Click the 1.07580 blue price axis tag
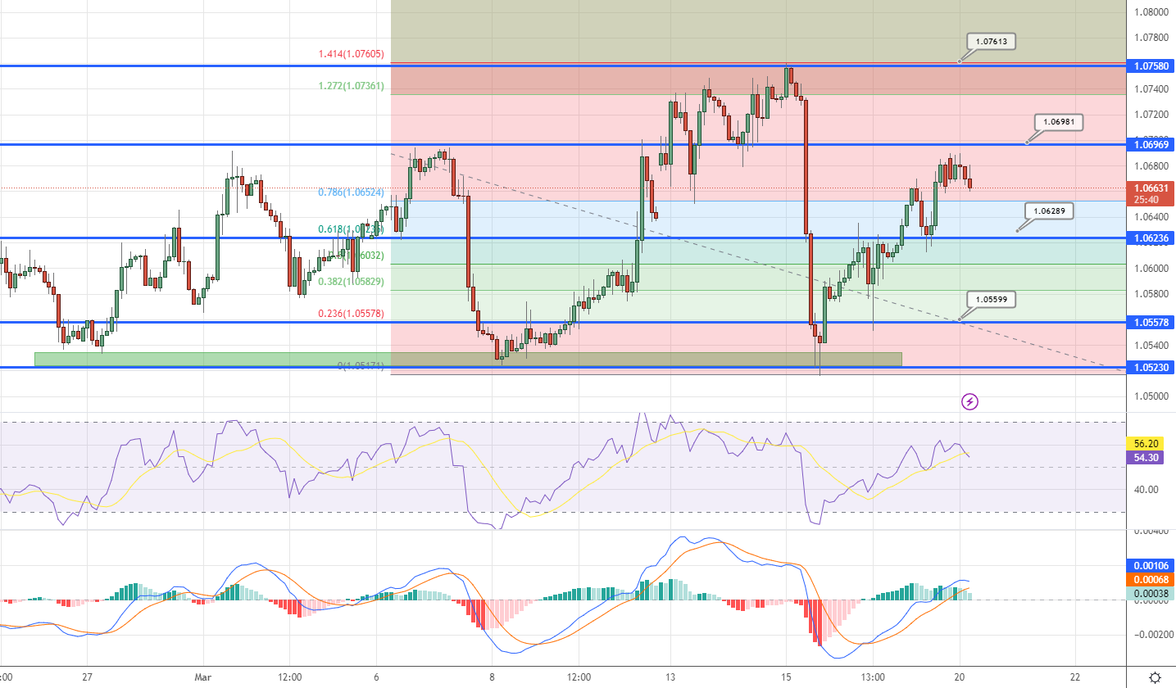Image resolution: width=1176 pixels, height=688 pixels. click(1151, 66)
